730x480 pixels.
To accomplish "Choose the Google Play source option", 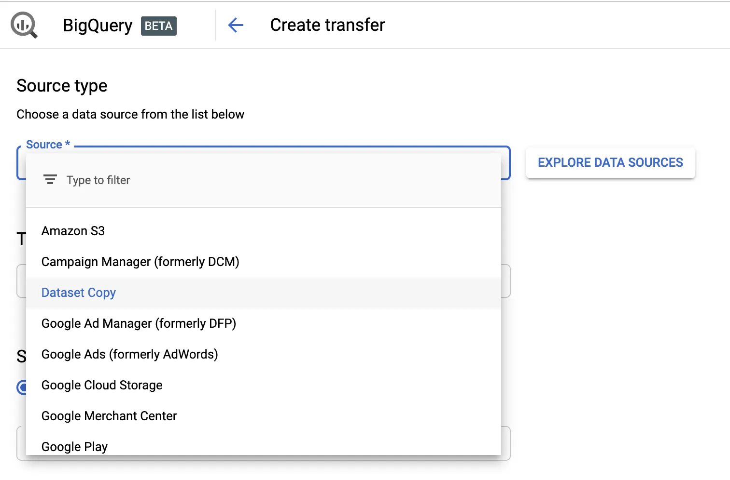I will coord(75,446).
